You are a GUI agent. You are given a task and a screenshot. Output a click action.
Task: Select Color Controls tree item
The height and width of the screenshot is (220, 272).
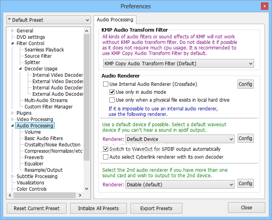click(32, 189)
